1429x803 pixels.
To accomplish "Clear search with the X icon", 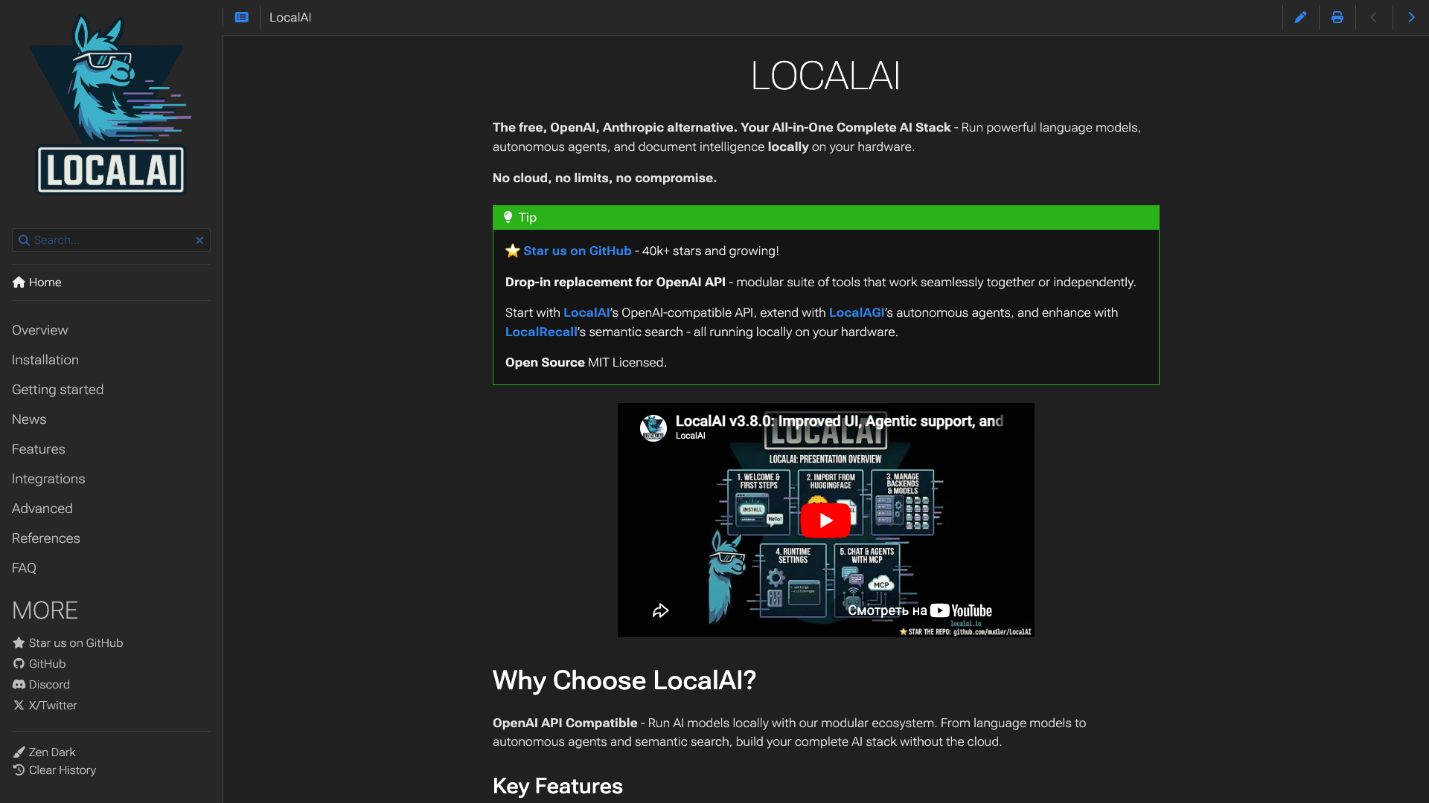I will (199, 240).
